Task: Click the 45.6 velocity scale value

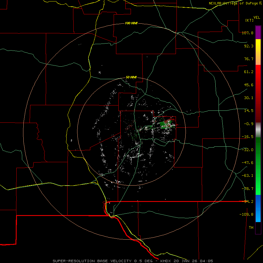Action: (249, 85)
